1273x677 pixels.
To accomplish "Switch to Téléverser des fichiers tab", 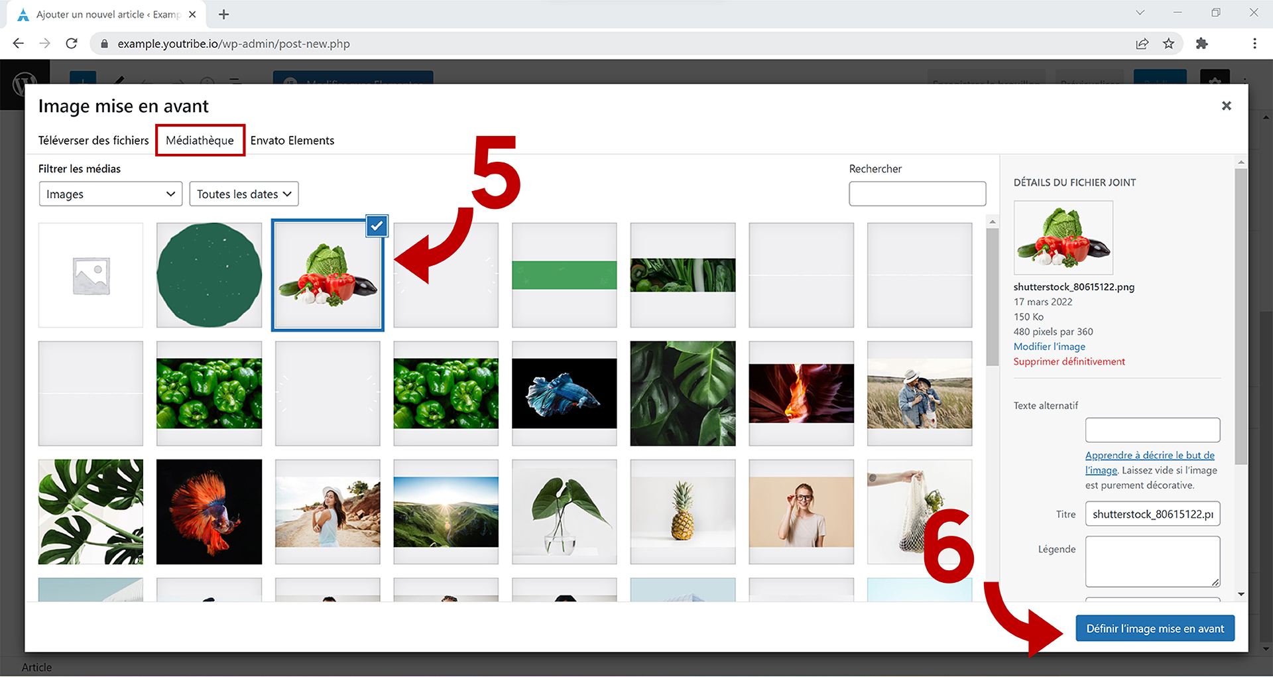I will pos(93,141).
